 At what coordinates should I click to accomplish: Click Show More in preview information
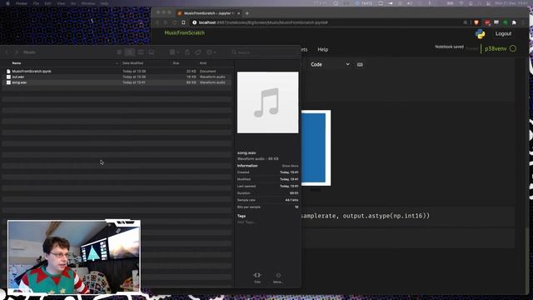pyautogui.click(x=290, y=166)
